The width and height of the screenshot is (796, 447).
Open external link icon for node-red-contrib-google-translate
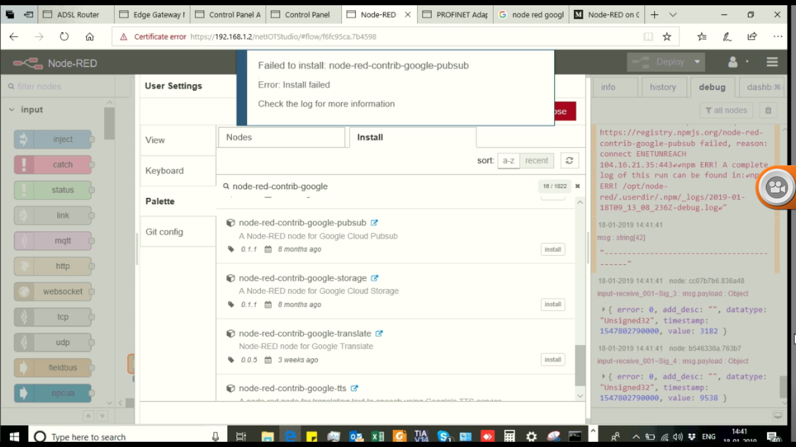coord(379,334)
